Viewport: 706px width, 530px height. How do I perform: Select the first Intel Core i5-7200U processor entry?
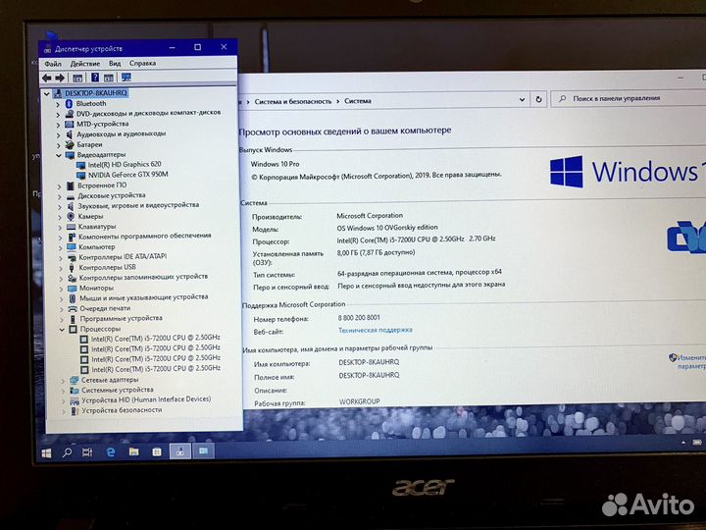coord(155,338)
